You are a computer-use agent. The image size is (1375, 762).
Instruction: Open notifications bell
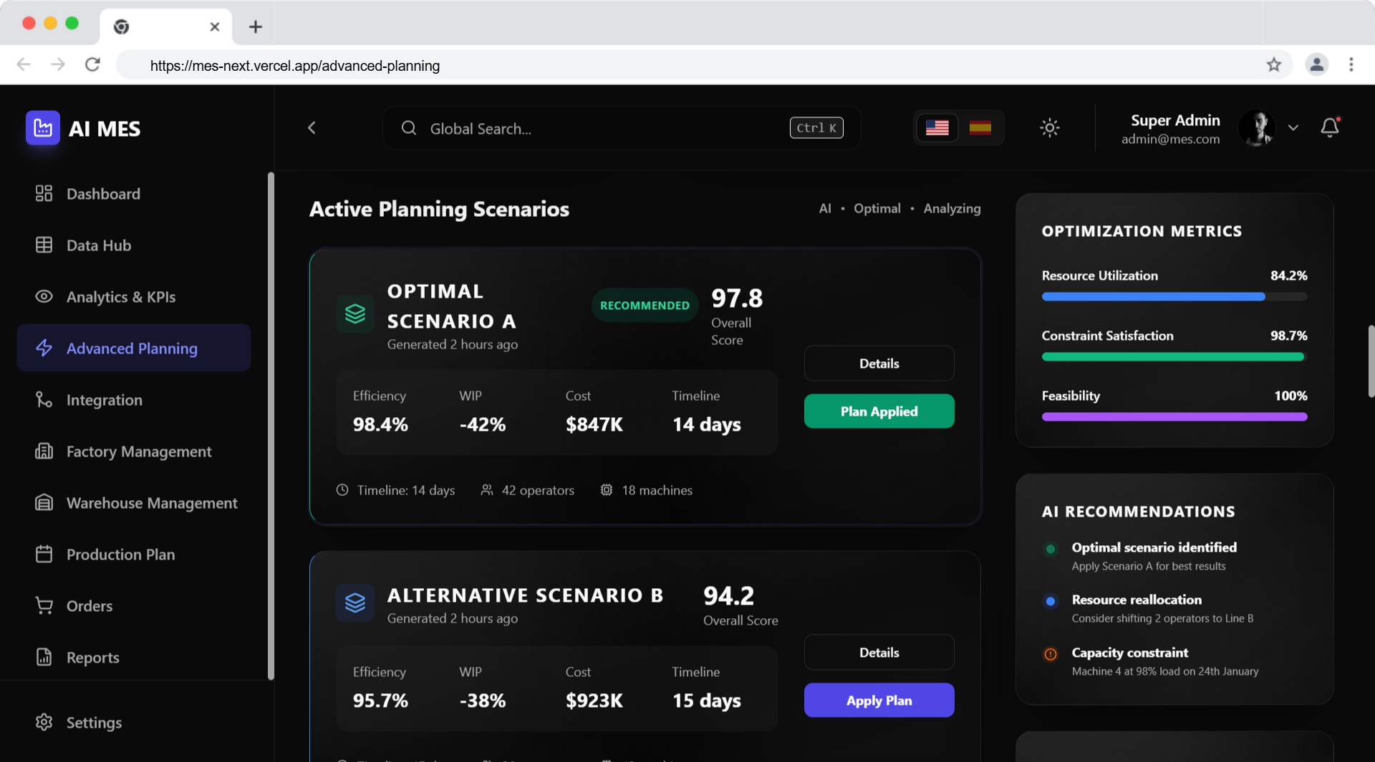tap(1330, 128)
